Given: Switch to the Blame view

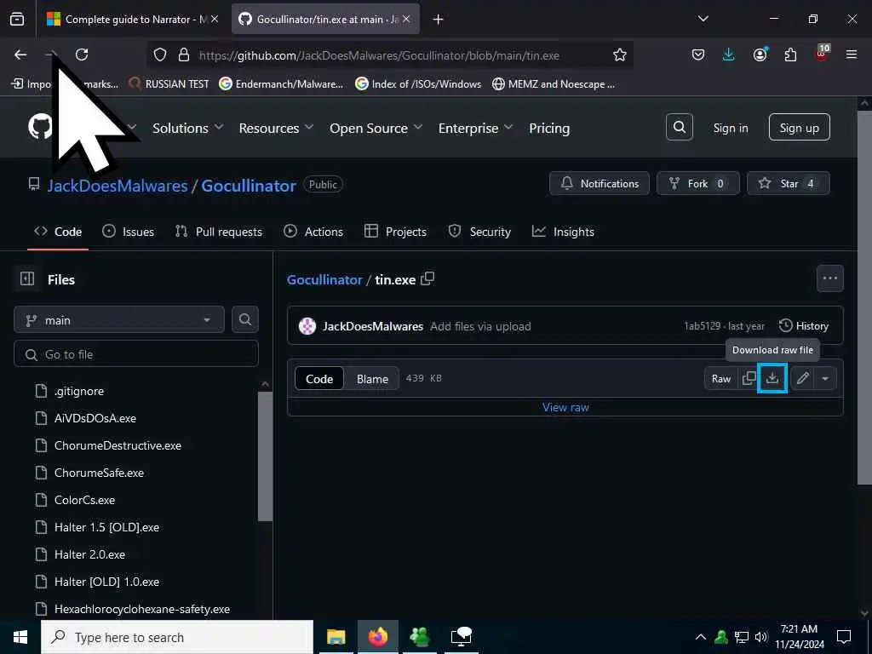Looking at the screenshot, I should pos(372,379).
